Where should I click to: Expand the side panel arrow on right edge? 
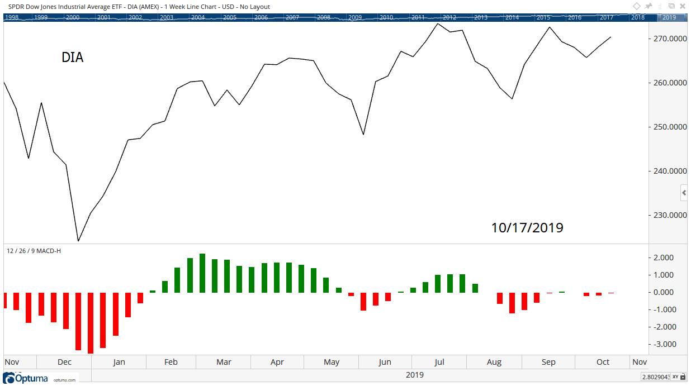click(x=684, y=193)
